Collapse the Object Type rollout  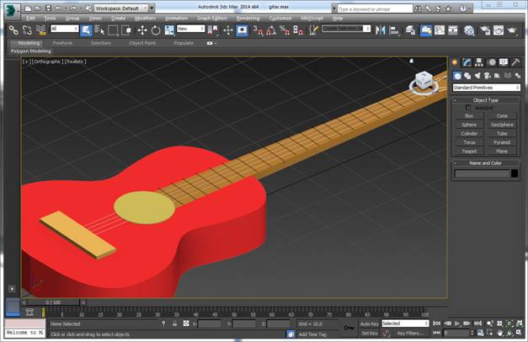tap(486, 99)
